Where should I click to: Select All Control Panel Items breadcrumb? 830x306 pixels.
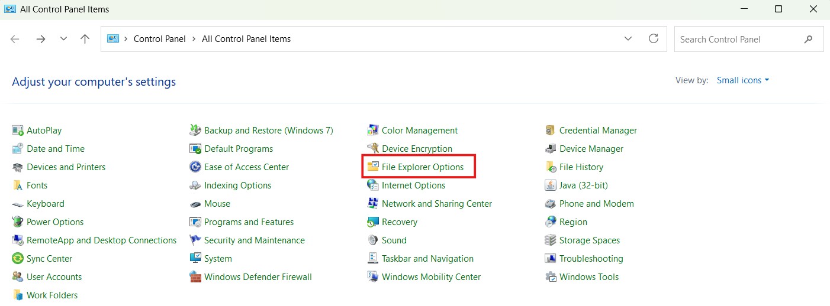pyautogui.click(x=246, y=39)
